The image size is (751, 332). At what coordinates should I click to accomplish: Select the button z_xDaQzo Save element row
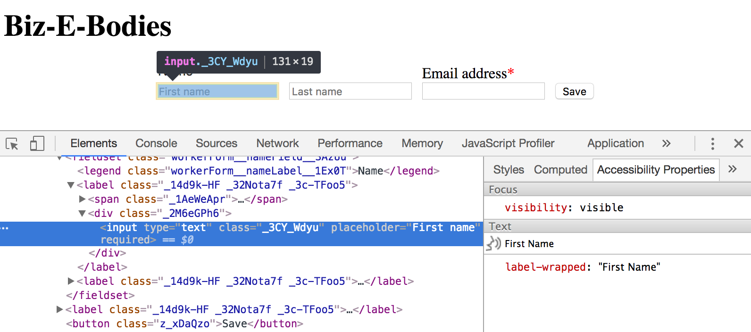(184, 324)
